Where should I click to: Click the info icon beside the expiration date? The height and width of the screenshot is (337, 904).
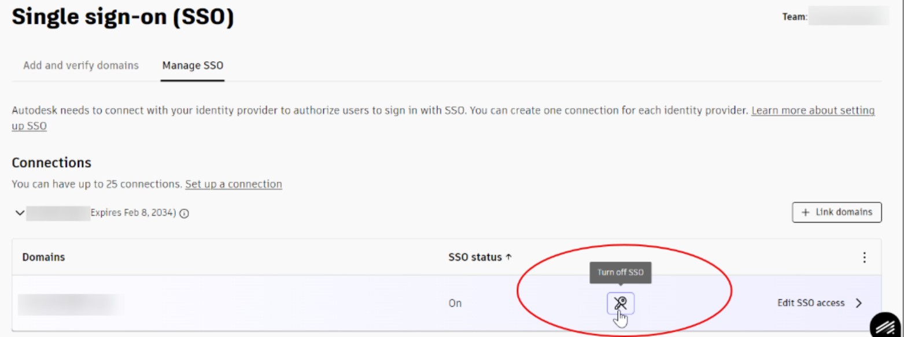point(185,213)
